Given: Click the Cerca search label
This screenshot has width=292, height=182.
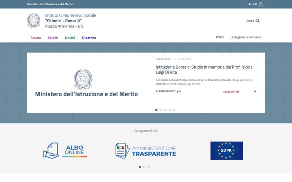Looking at the screenshot, I should (x=250, y=21).
